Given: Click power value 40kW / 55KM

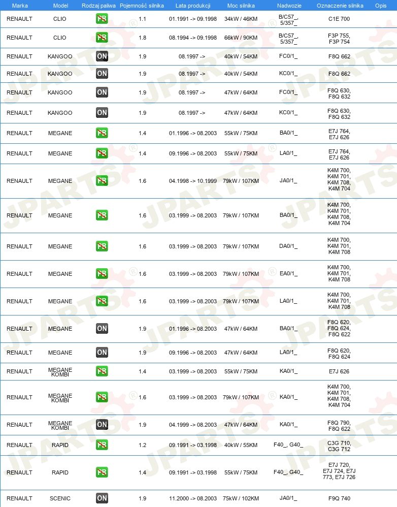Looking at the screenshot, I should 241,445.
